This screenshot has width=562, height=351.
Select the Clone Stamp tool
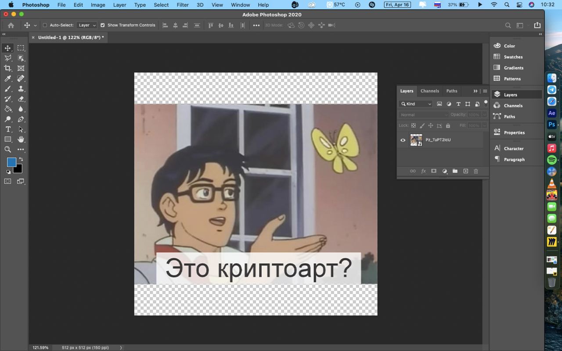click(x=21, y=89)
